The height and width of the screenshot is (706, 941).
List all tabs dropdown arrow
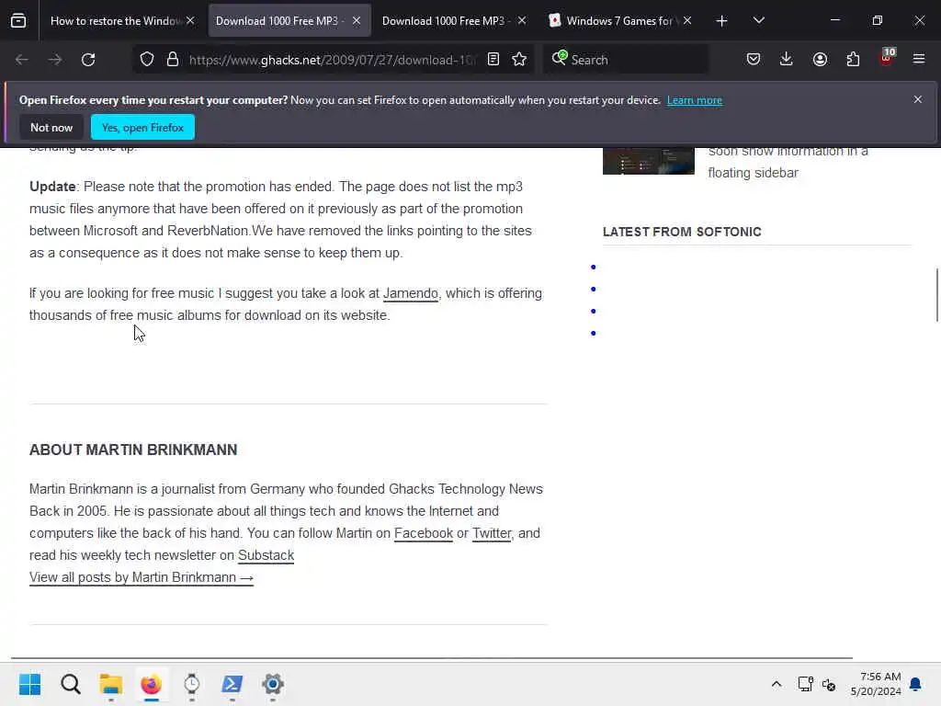[x=758, y=20]
